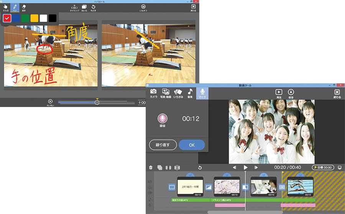345x214 pixels.
Task: Open the 音楽 music tab
Action: (190, 93)
